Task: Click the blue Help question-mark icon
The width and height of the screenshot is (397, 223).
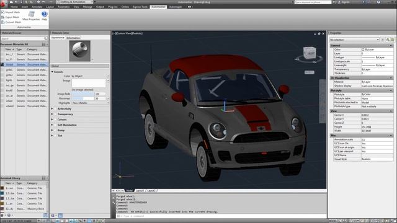Action: click(44, 14)
